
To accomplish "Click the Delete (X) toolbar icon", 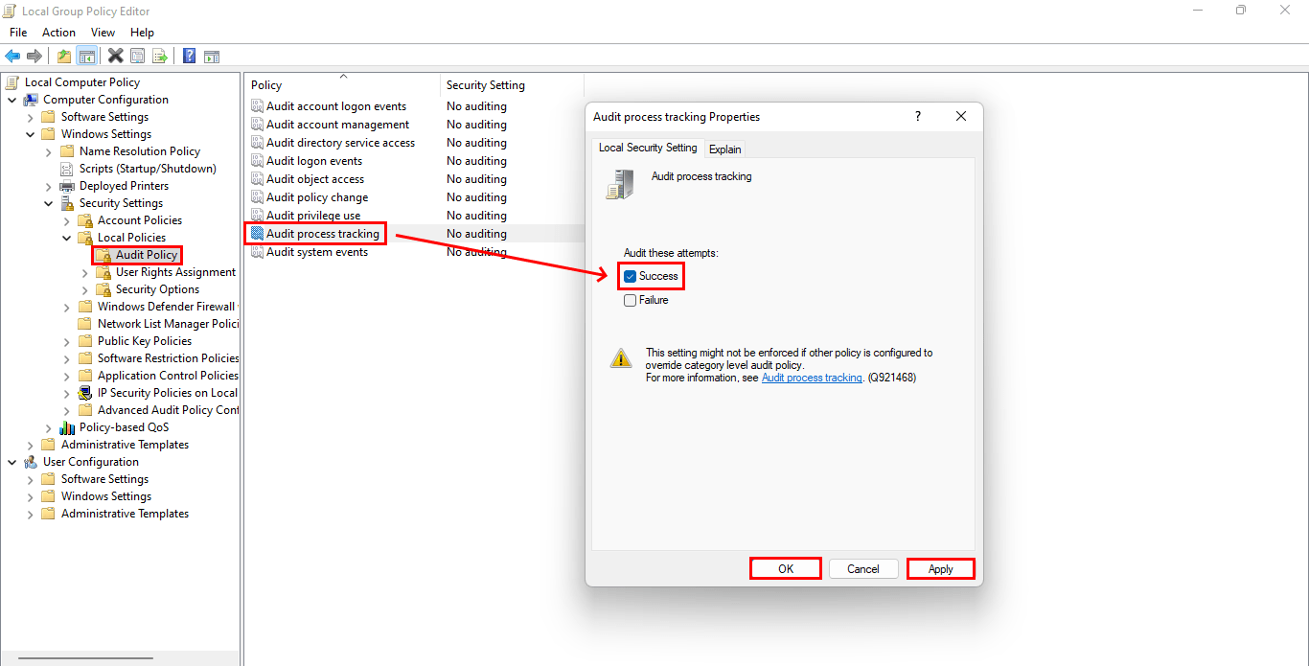I will click(115, 55).
